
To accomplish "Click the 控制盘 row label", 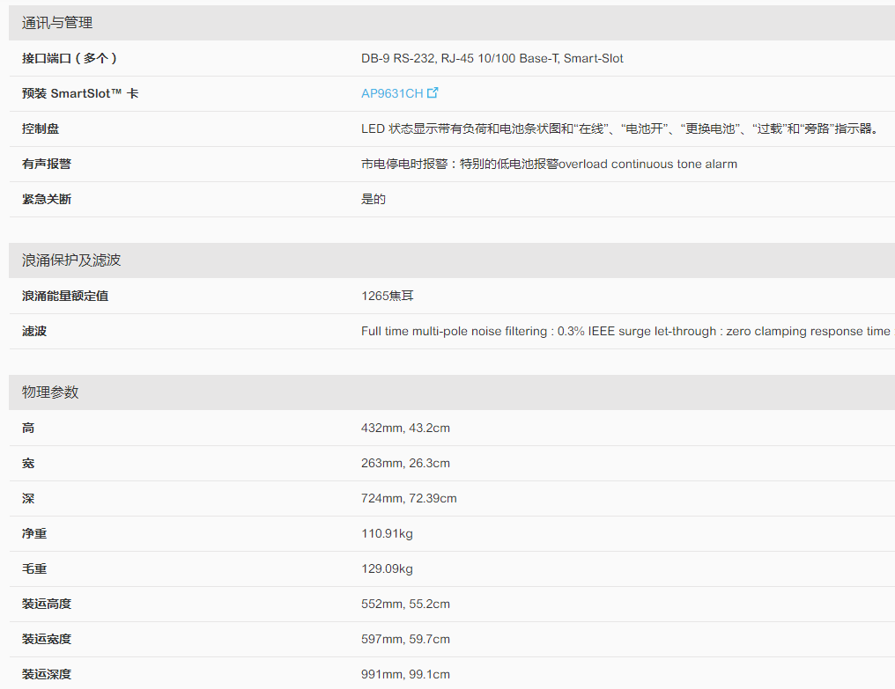I will tap(41, 128).
